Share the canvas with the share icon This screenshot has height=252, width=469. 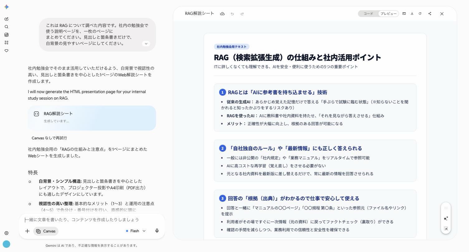coord(430,14)
